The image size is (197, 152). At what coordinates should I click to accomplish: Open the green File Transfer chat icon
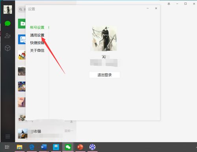22,24
